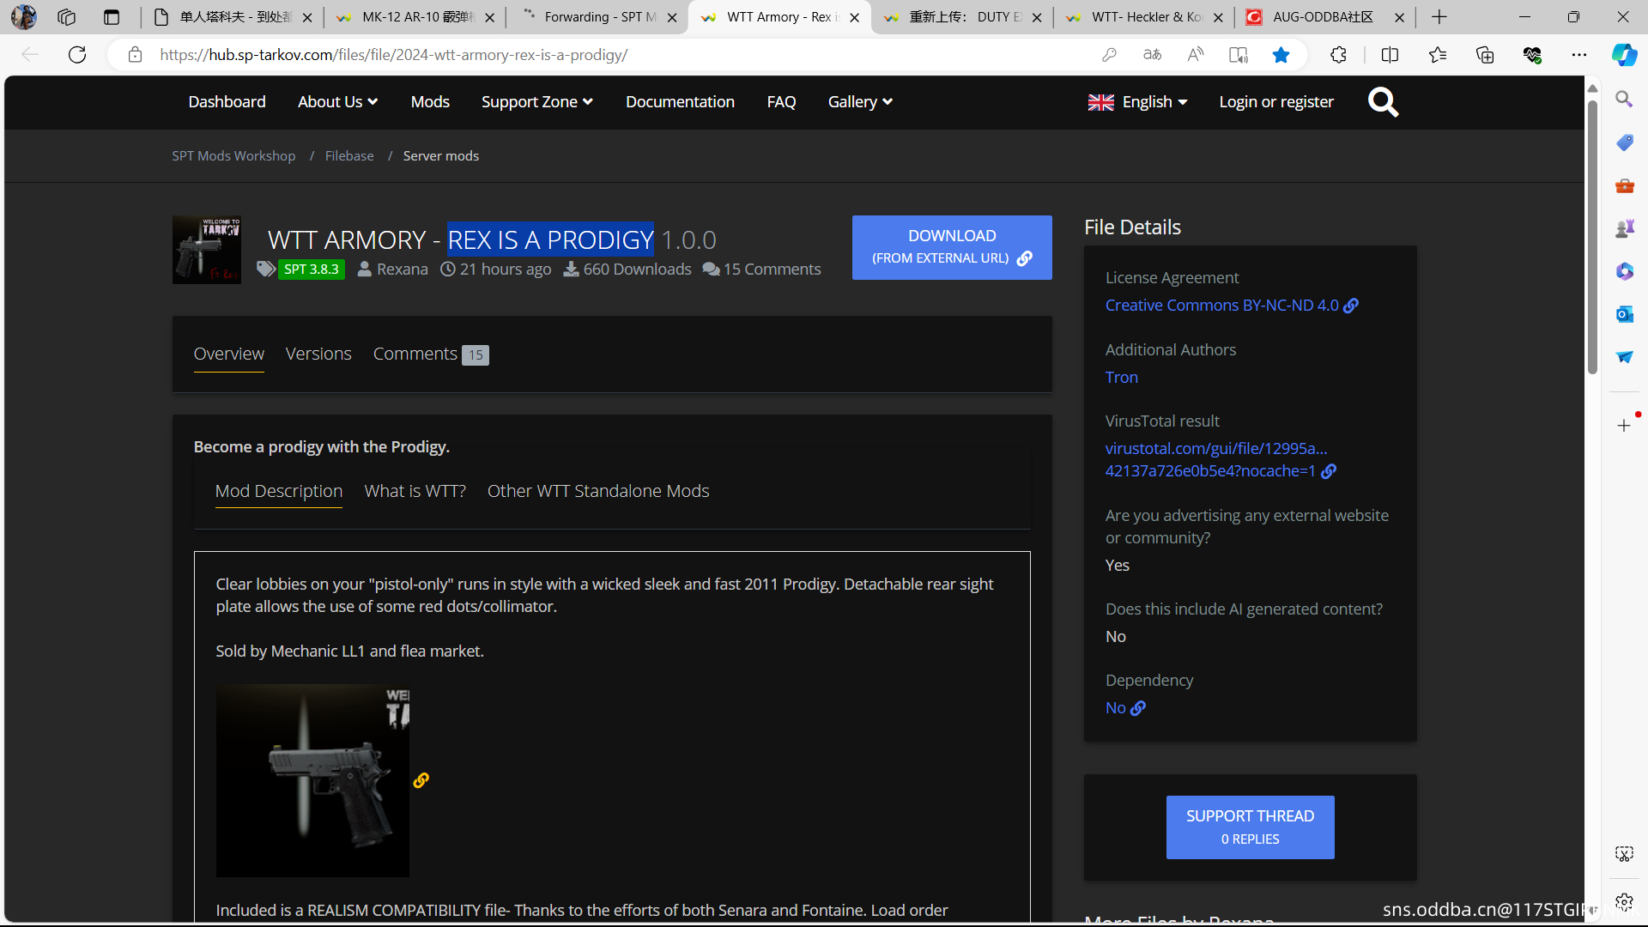The height and width of the screenshot is (927, 1648).
Task: Click the browser refresh icon
Action: 77,55
